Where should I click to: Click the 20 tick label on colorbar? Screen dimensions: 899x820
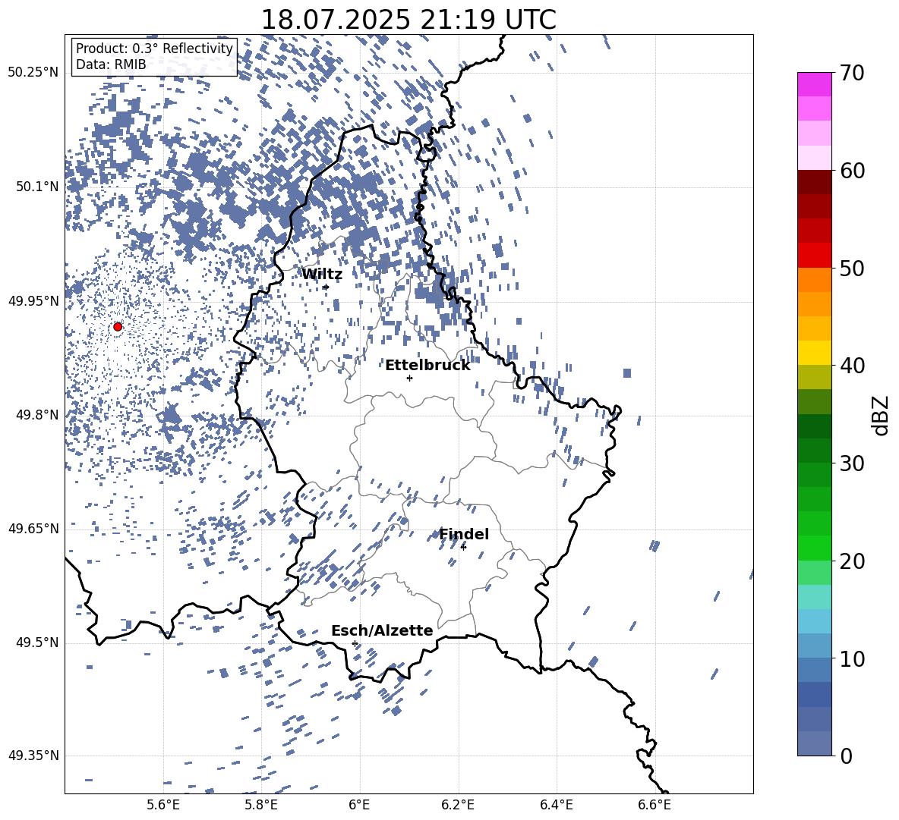click(x=853, y=561)
